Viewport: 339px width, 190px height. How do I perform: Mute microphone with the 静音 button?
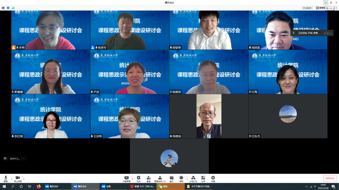[x=6, y=179]
